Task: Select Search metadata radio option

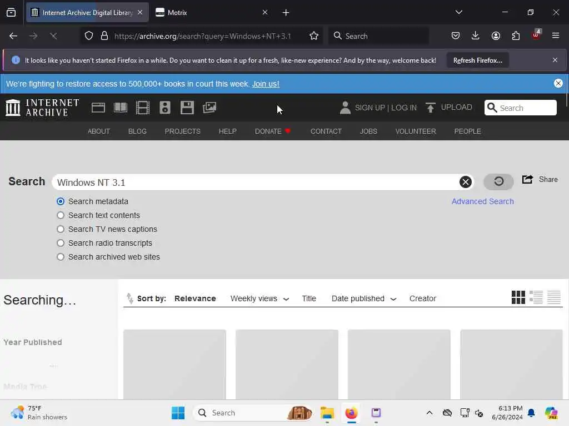Action: [61, 201]
